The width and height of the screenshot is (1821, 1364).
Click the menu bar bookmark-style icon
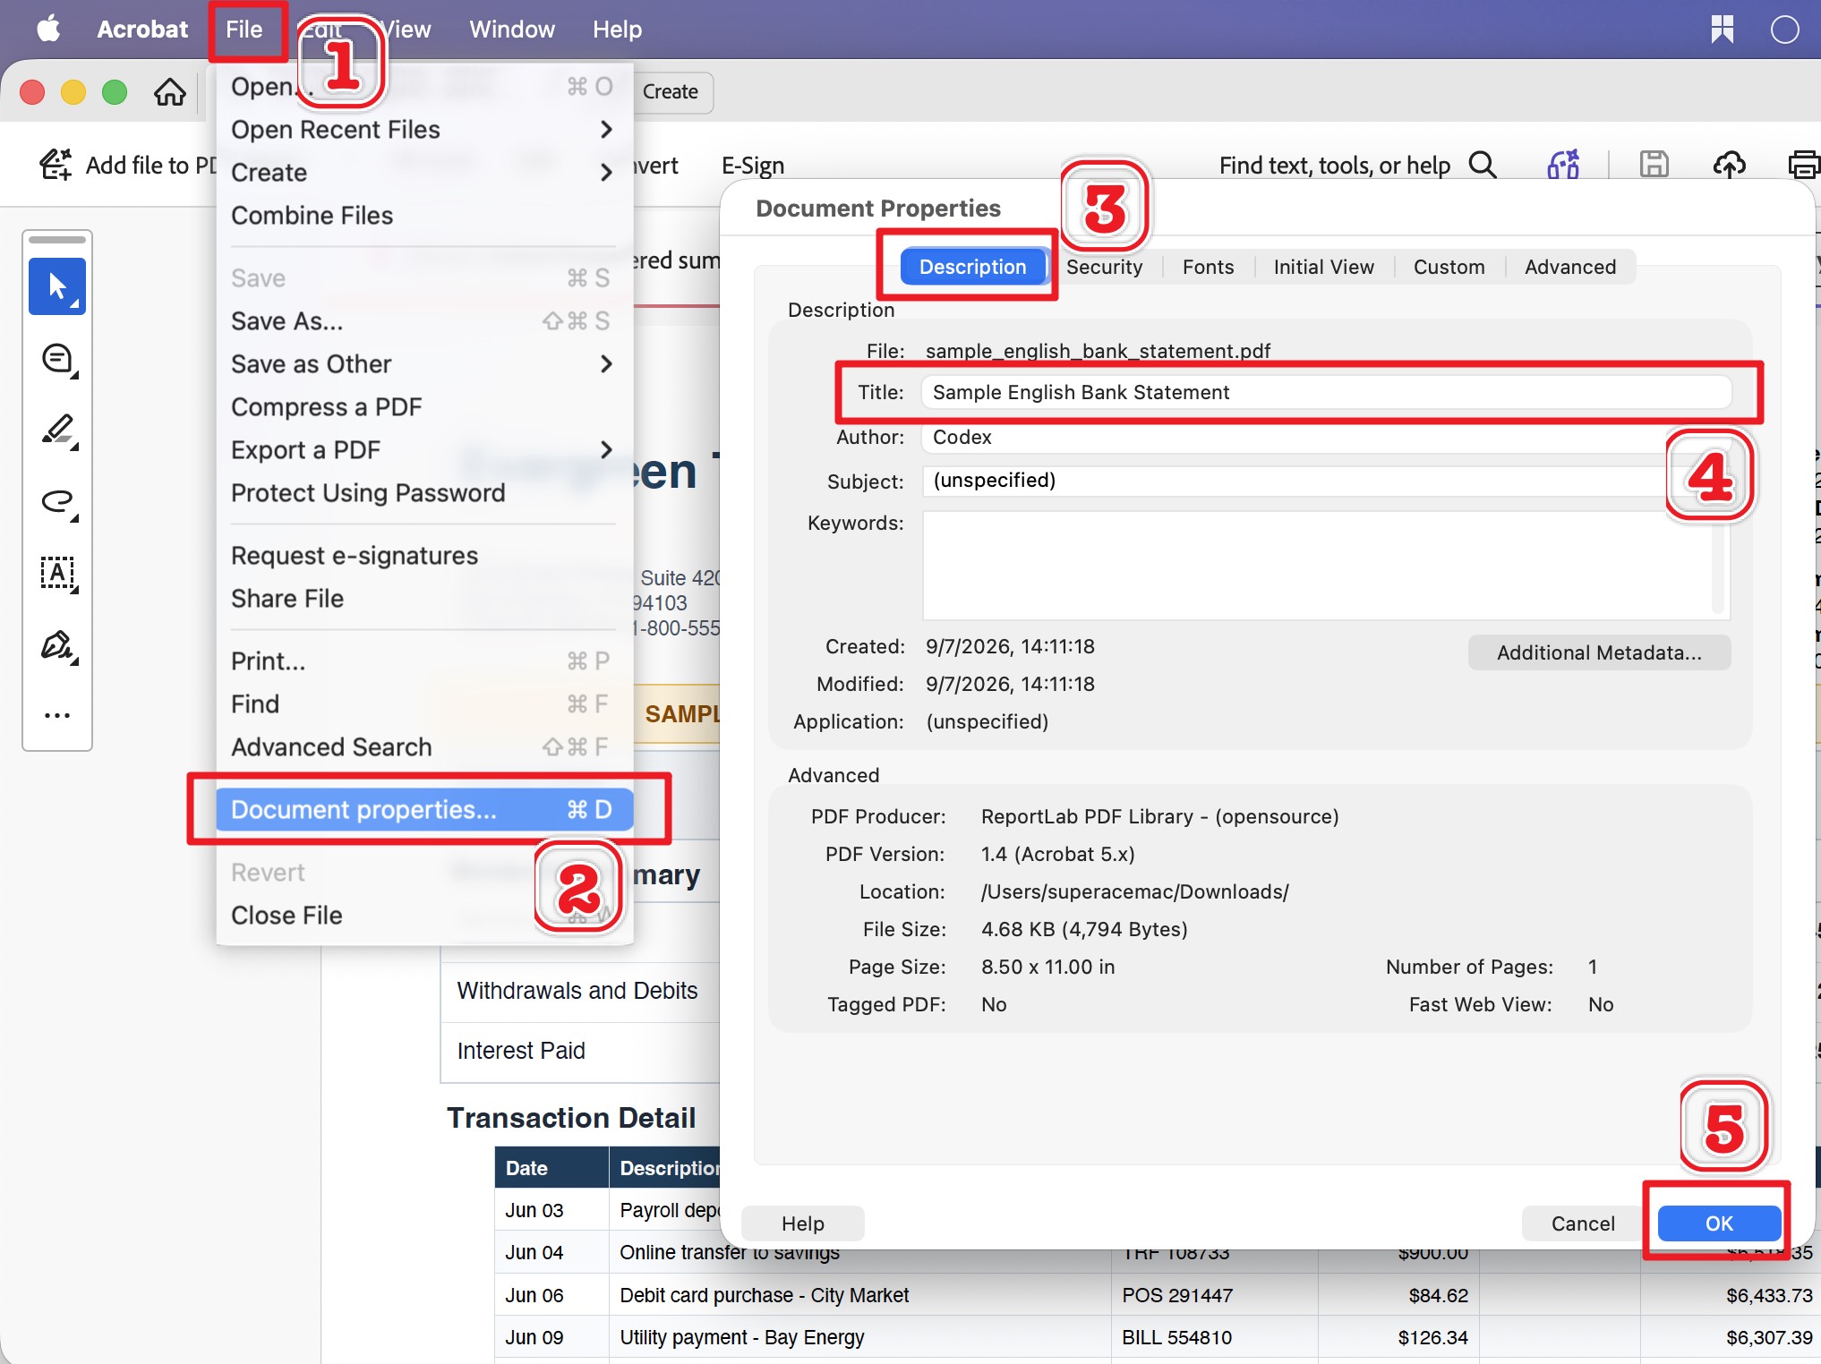(x=1722, y=29)
